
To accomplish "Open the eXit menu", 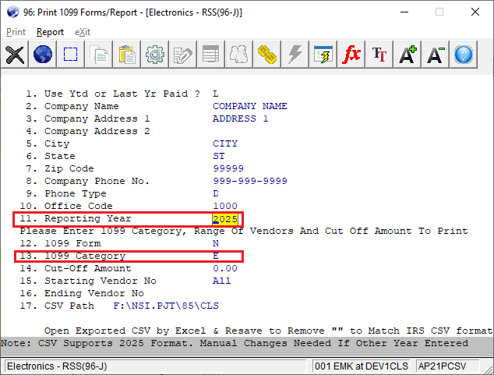I will point(83,32).
